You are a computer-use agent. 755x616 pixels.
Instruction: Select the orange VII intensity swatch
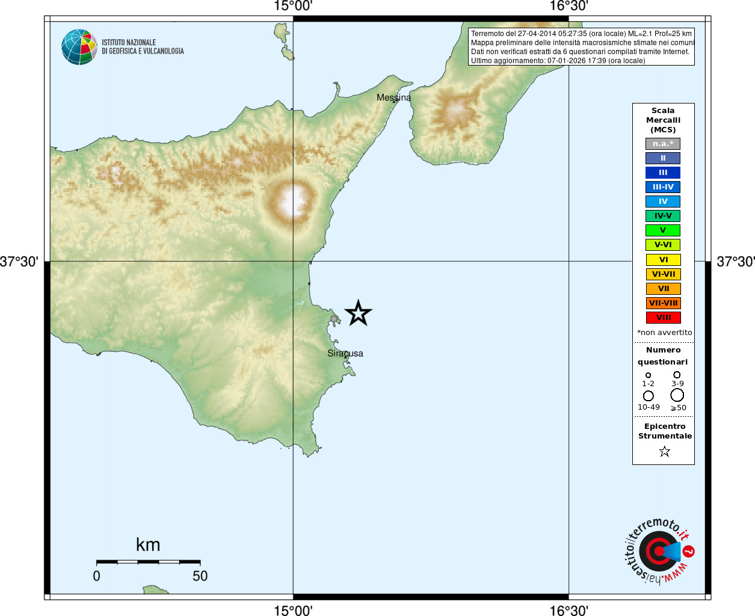point(664,289)
